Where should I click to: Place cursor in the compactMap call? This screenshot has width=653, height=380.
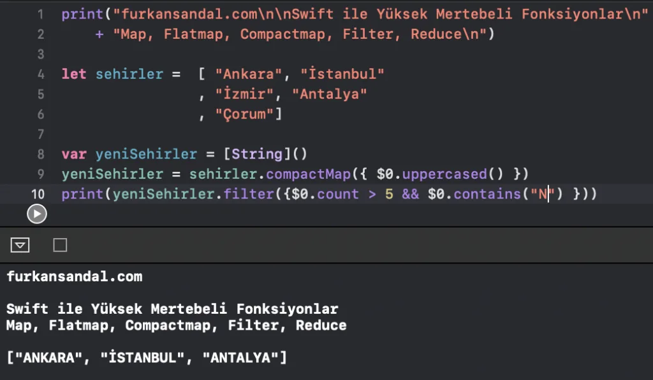coord(309,174)
